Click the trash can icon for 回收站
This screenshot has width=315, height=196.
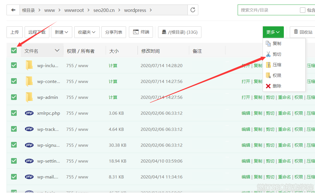(x=296, y=31)
